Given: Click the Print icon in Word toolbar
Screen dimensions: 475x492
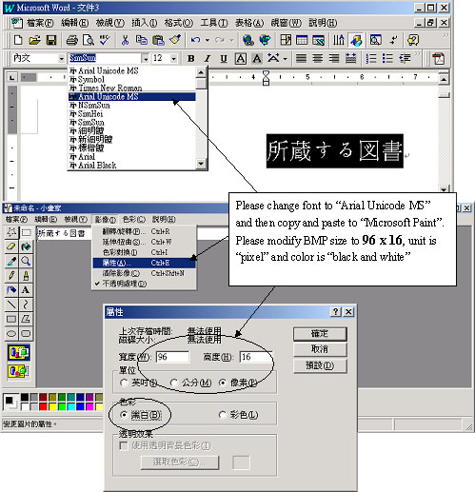Looking at the screenshot, I should (x=71, y=40).
